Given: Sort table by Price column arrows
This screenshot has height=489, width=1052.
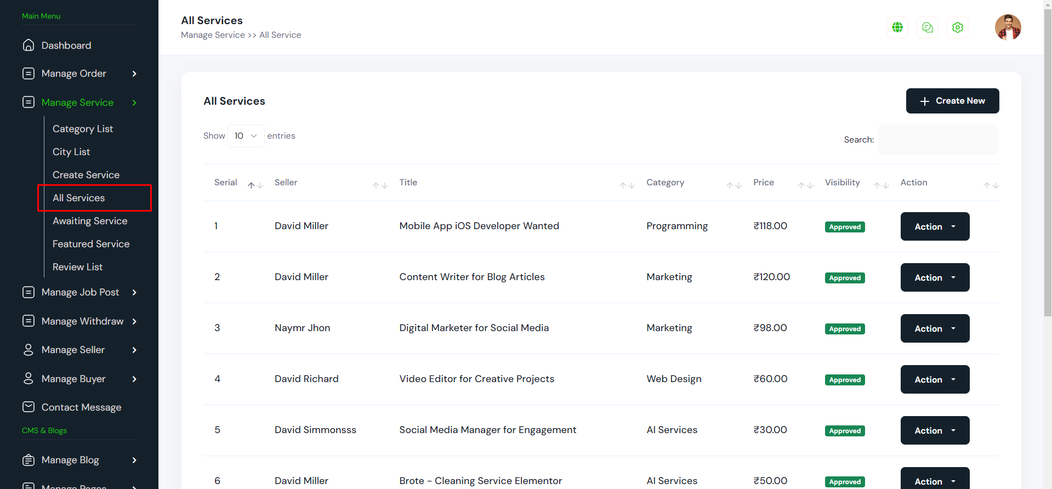Looking at the screenshot, I should click(805, 185).
